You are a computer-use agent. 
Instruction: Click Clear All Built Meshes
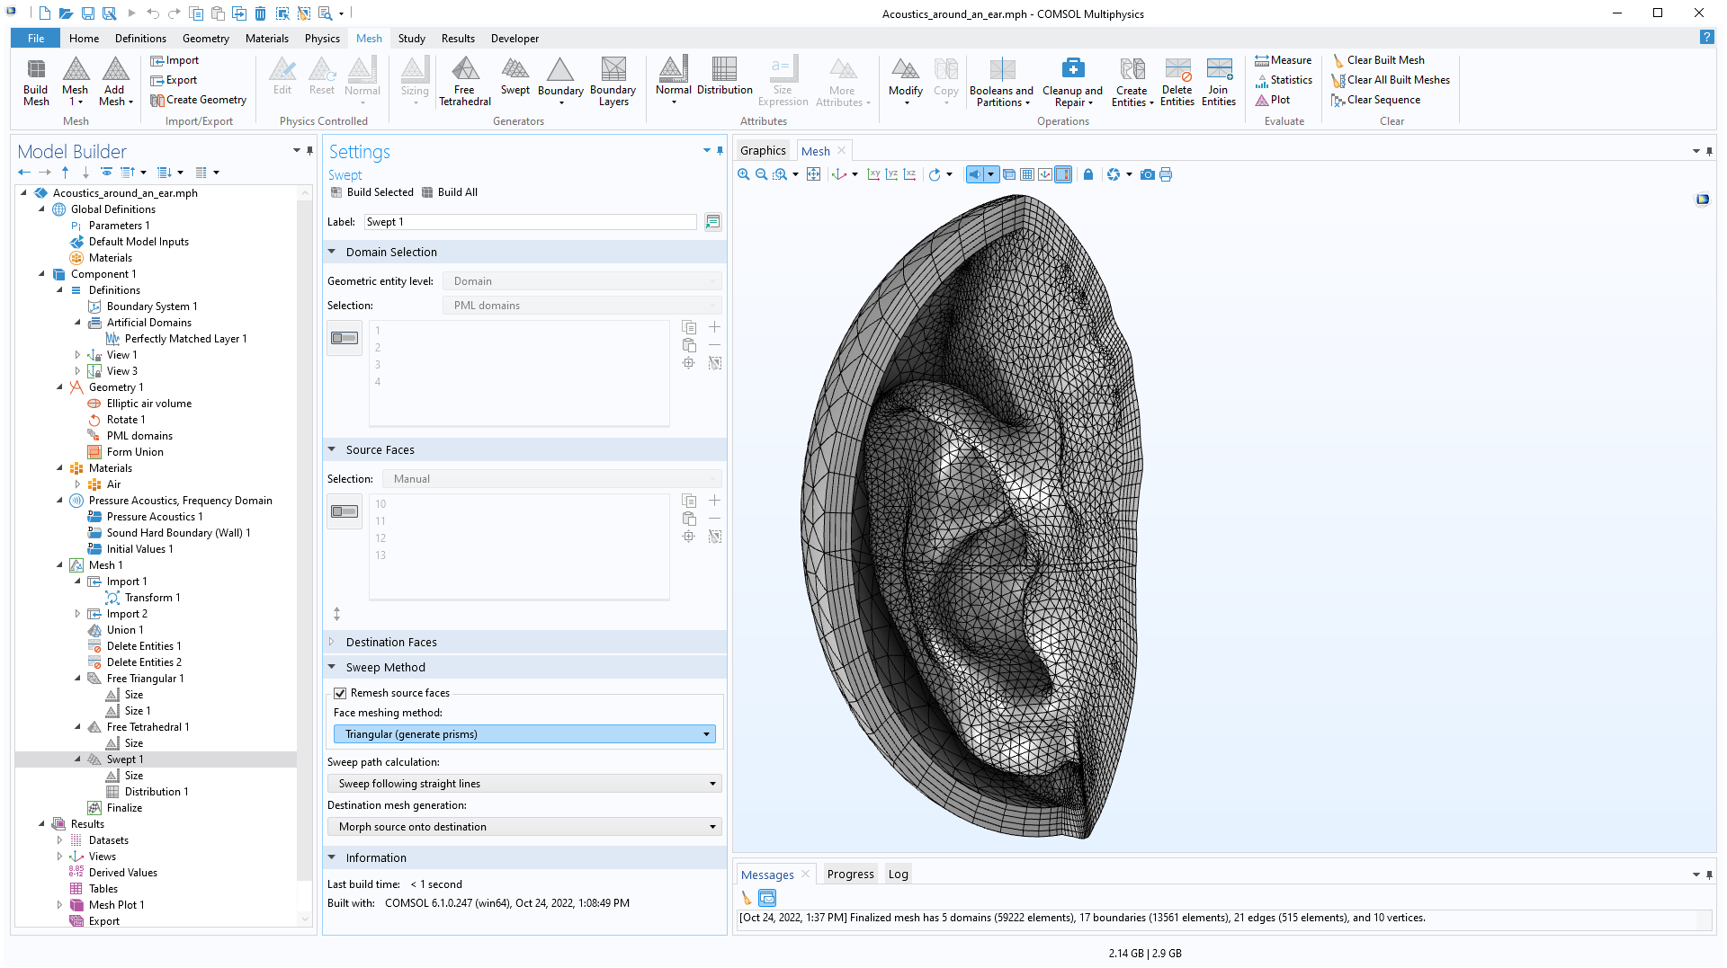(x=1391, y=80)
